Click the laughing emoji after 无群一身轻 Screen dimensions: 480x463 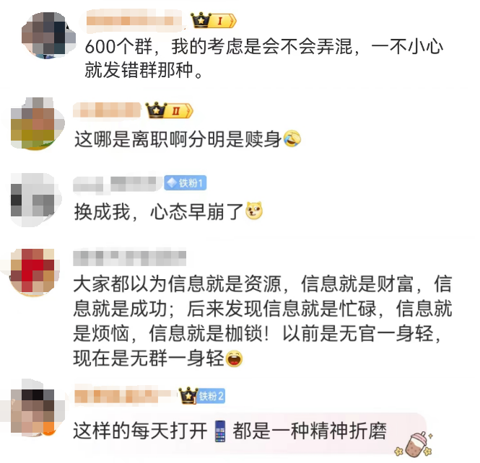234,358
